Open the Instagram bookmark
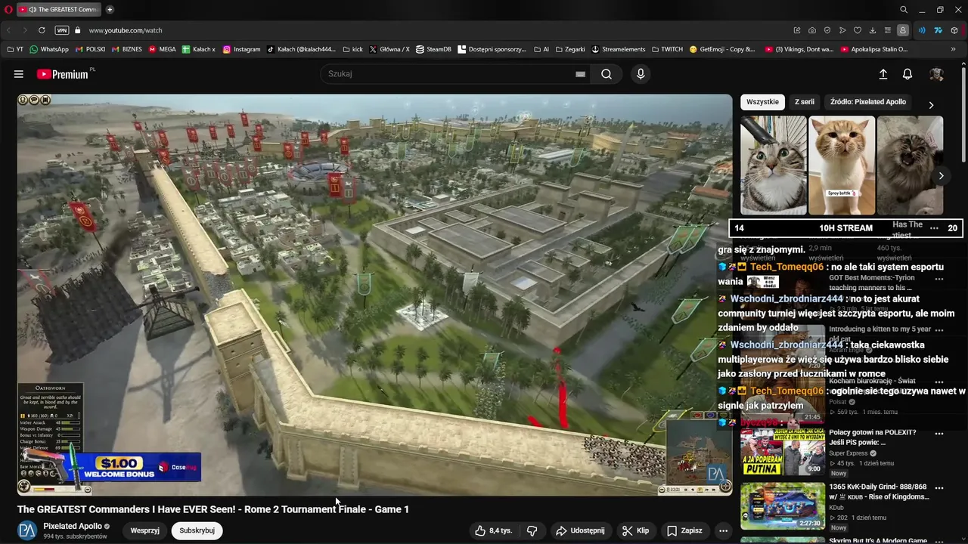This screenshot has height=544, width=968. [x=241, y=49]
